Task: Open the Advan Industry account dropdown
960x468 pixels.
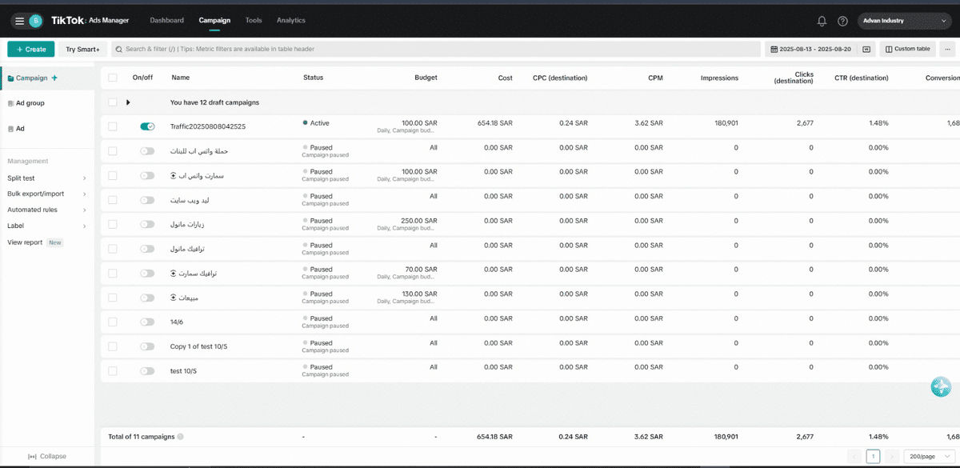Action: click(x=904, y=21)
